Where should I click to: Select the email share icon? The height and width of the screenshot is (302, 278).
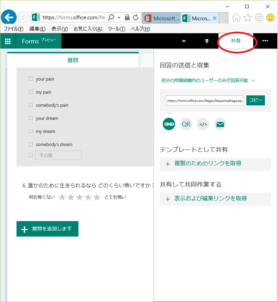pyautogui.click(x=220, y=124)
